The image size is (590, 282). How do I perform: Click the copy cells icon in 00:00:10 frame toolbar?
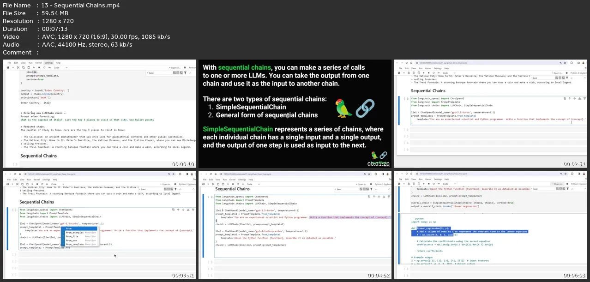pyautogui.click(x=23, y=68)
